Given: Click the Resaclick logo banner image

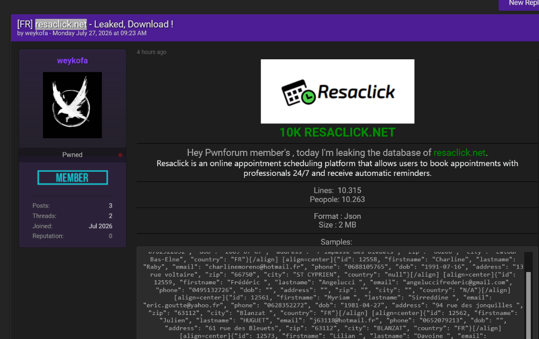Looking at the screenshot, I should coord(337,92).
